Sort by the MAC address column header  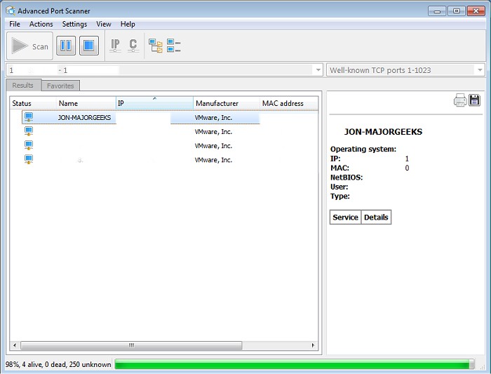289,103
